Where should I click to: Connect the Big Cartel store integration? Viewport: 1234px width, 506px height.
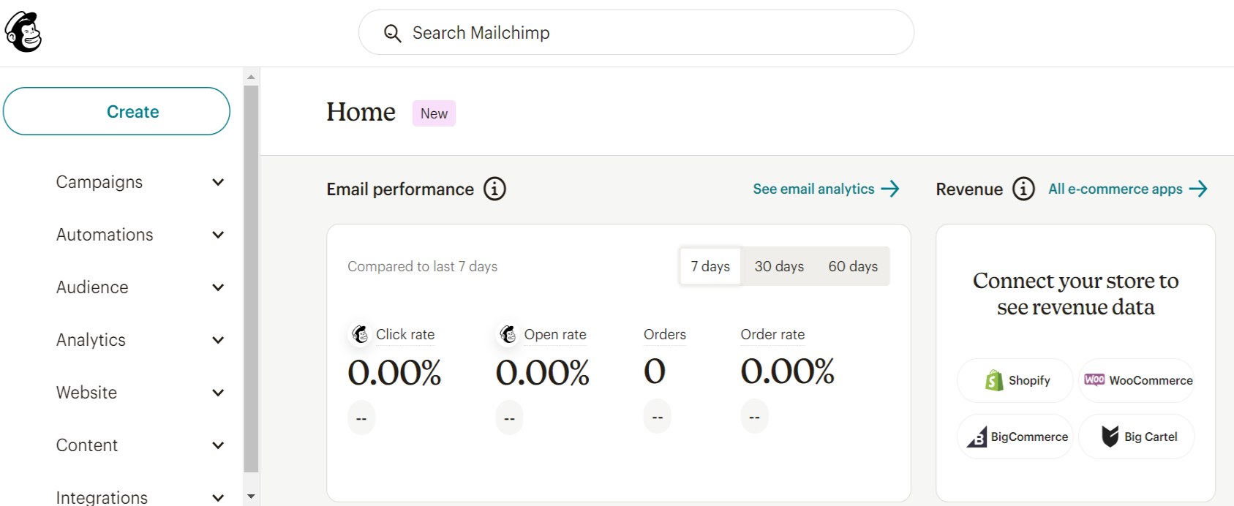point(1136,437)
